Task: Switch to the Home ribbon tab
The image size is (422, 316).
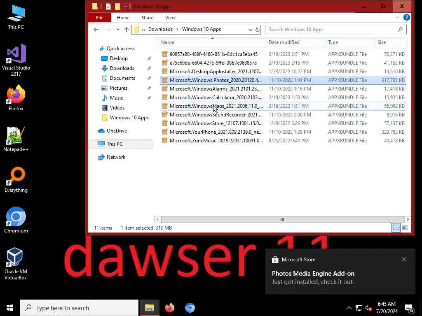Action: pos(123,18)
